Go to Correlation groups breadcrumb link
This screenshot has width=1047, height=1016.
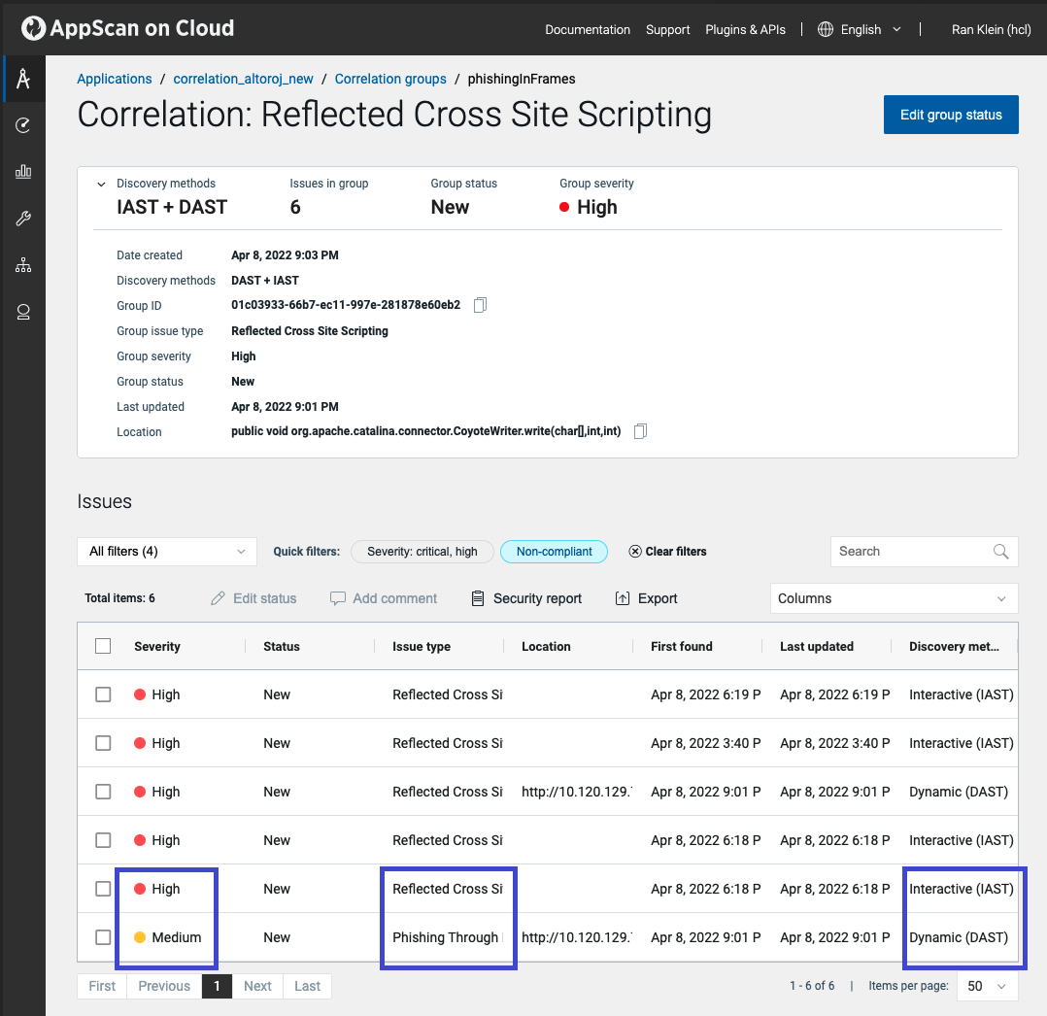[x=390, y=79]
